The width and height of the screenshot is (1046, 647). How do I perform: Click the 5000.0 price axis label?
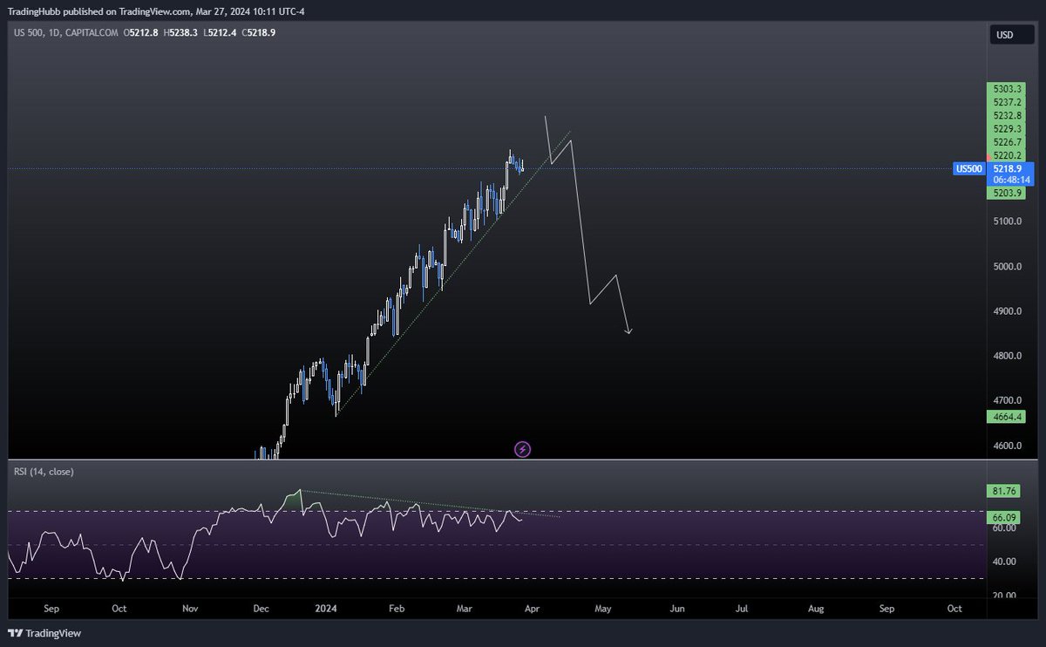pyautogui.click(x=1008, y=266)
